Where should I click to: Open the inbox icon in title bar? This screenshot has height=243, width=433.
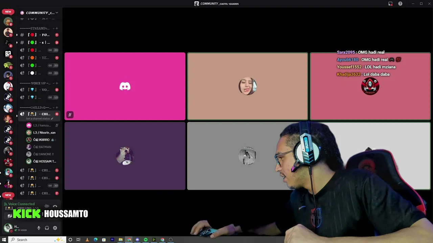[x=390, y=4]
